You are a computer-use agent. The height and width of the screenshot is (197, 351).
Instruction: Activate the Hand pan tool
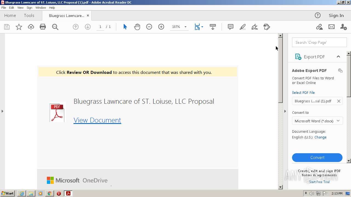137,27
